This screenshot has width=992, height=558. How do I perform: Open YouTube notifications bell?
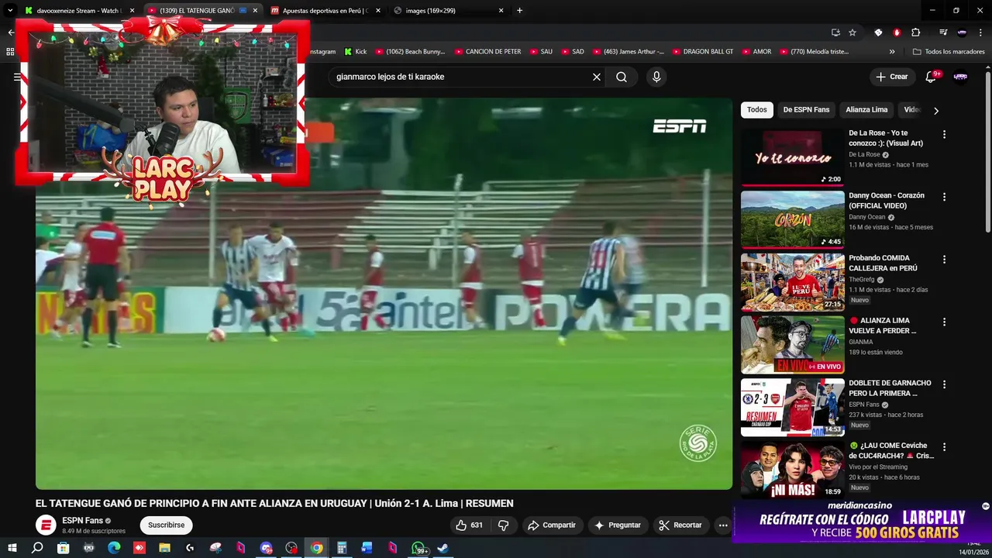932,77
